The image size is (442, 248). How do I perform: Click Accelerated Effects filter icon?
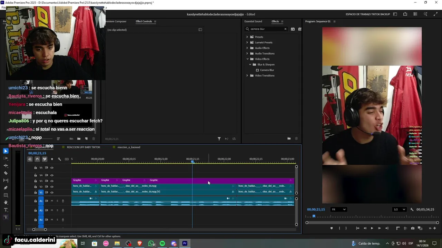coord(293,29)
